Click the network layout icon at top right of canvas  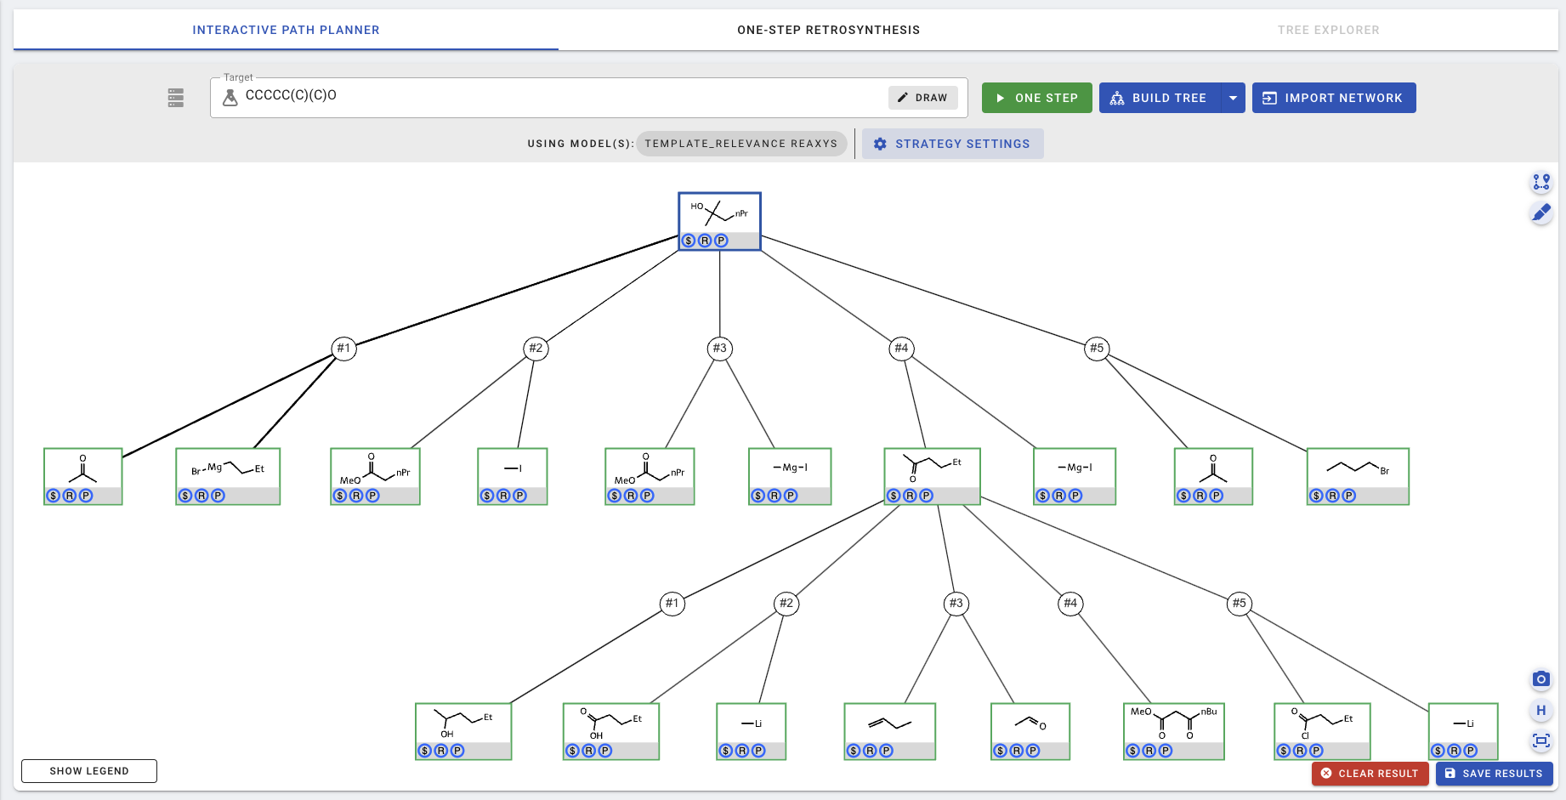click(1541, 182)
